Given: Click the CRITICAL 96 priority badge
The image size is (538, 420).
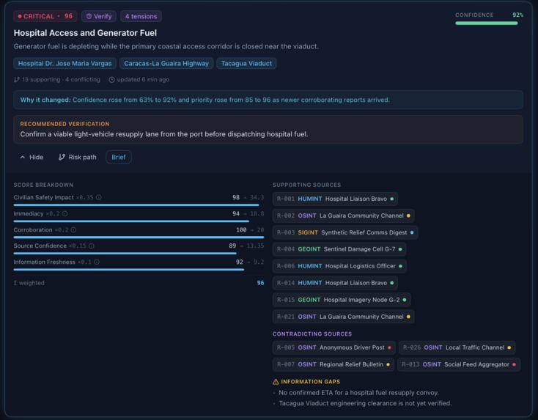Looking at the screenshot, I should [x=45, y=16].
